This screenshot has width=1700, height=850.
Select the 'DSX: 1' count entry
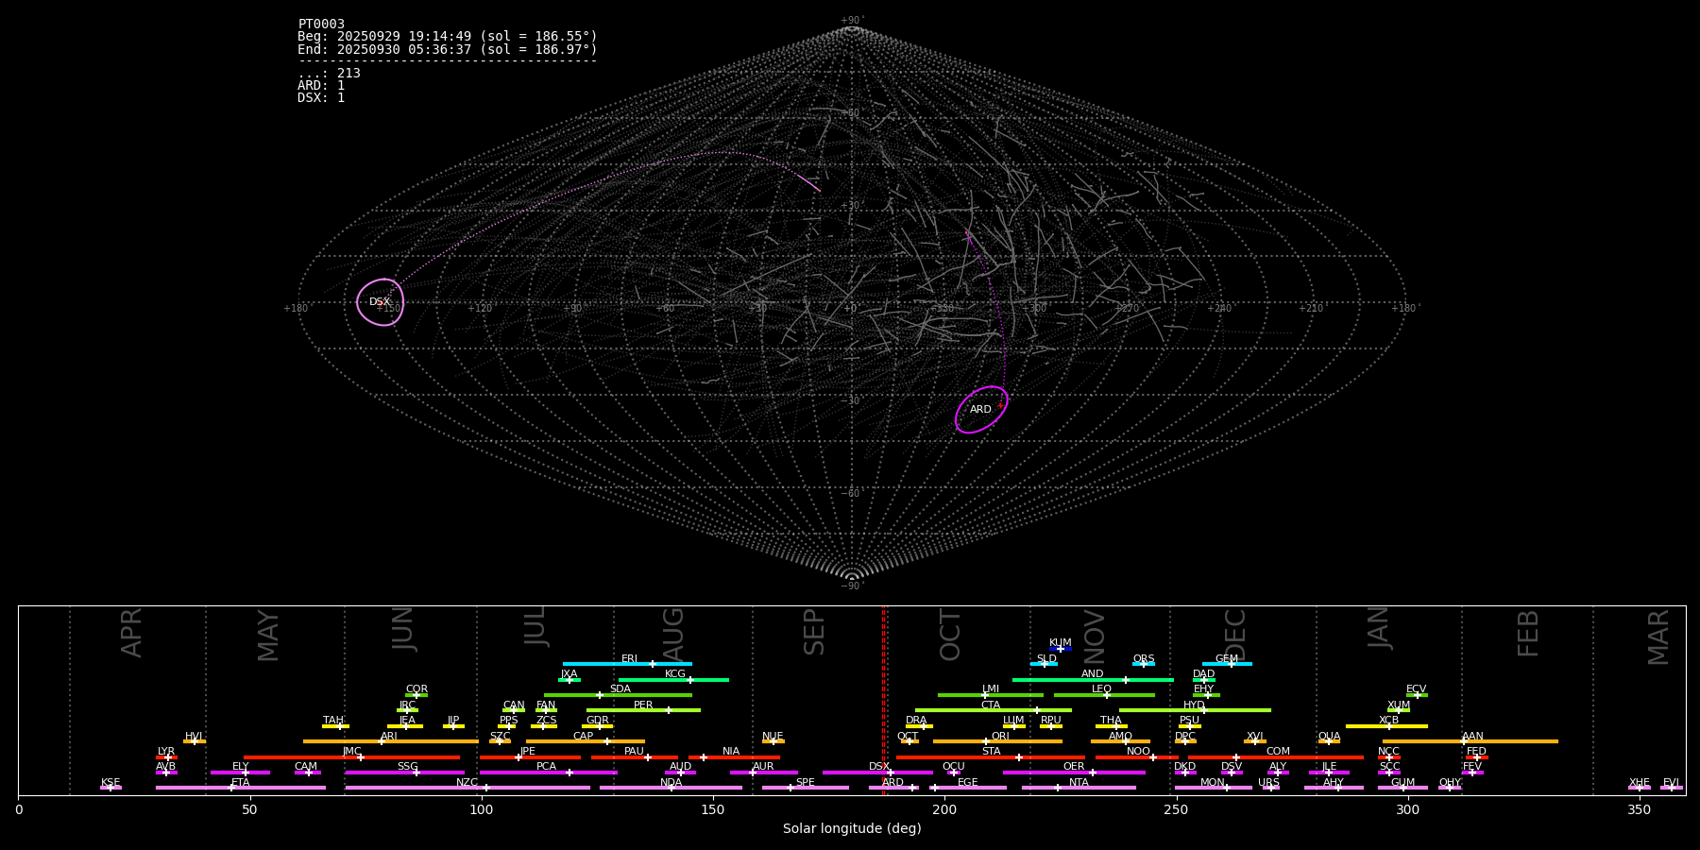[321, 98]
